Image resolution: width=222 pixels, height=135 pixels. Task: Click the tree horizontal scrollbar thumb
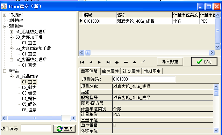(35, 118)
